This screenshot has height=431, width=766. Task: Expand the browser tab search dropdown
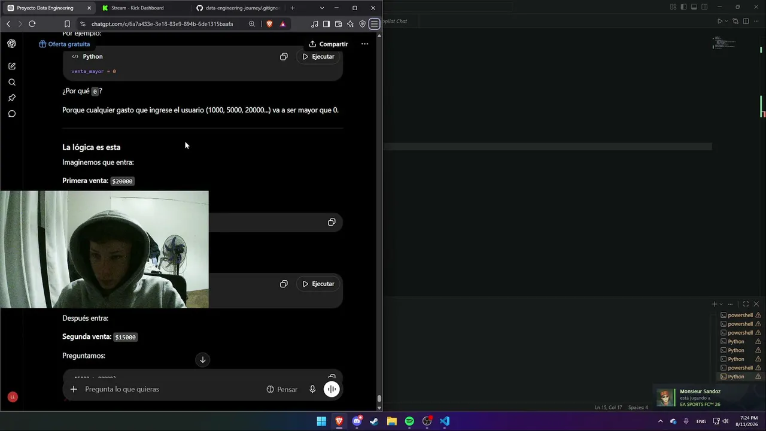[x=322, y=8]
